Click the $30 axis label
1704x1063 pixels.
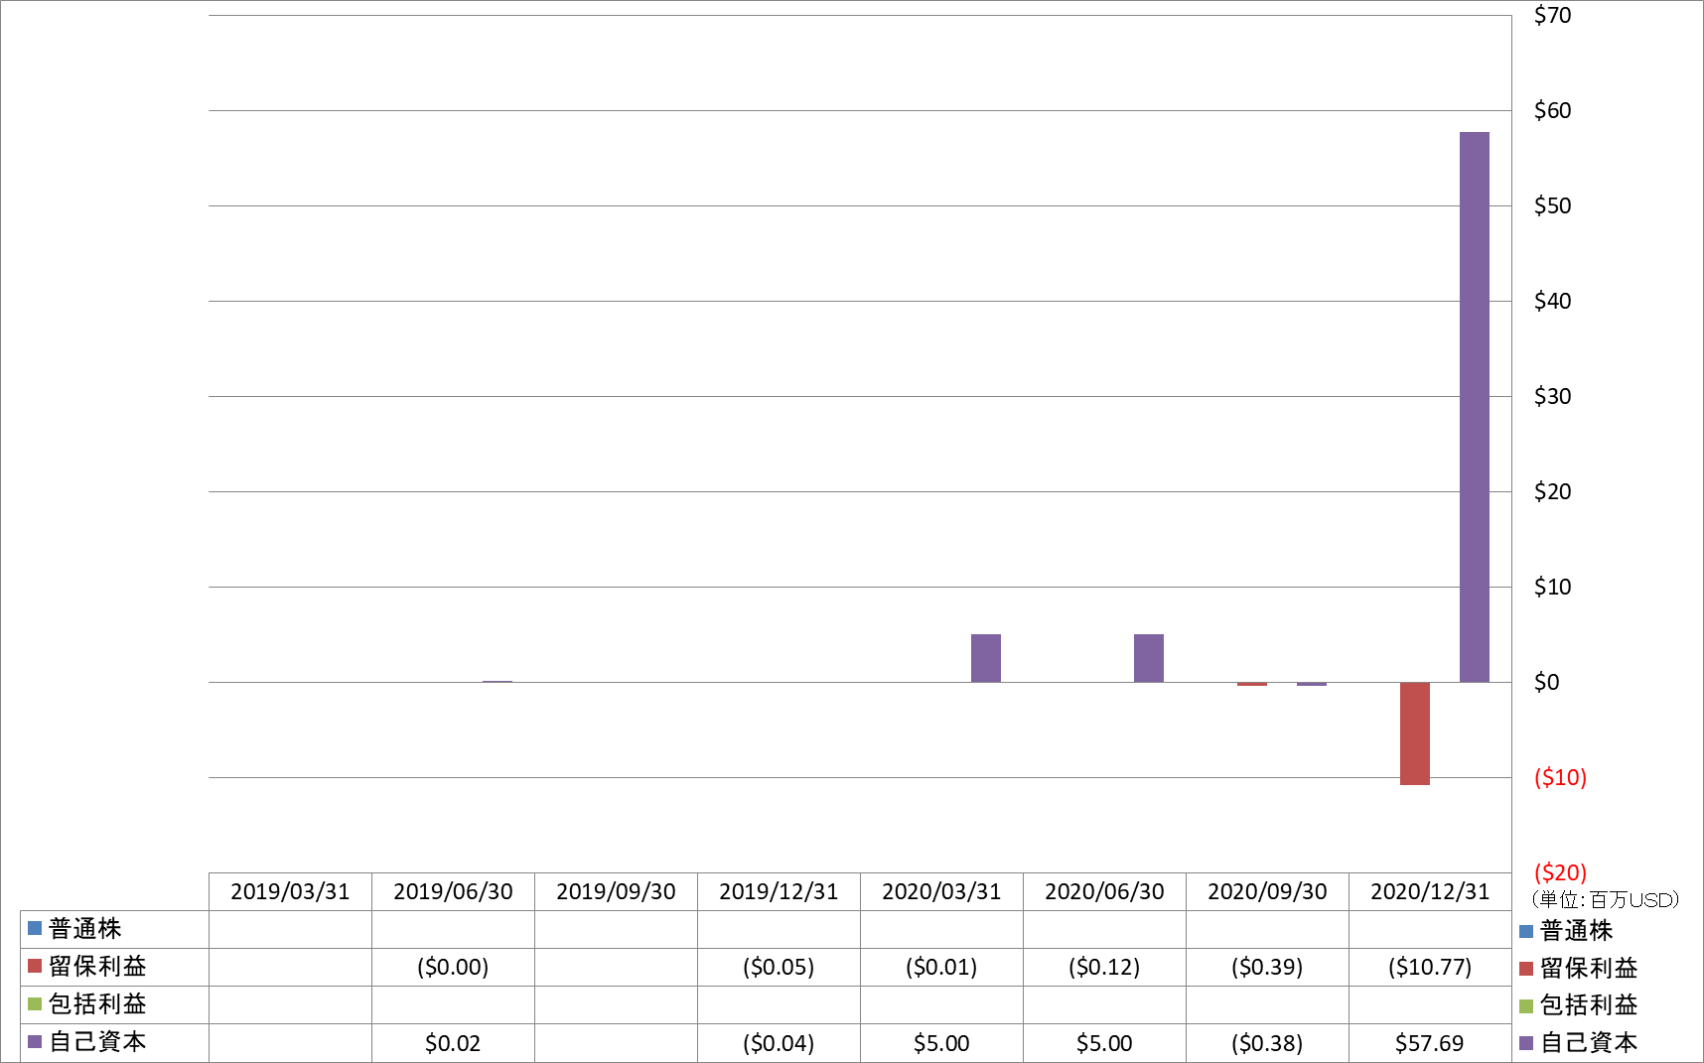click(x=1553, y=396)
